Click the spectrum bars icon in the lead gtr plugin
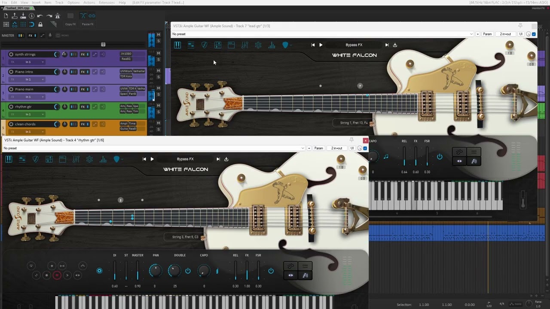 click(272, 45)
